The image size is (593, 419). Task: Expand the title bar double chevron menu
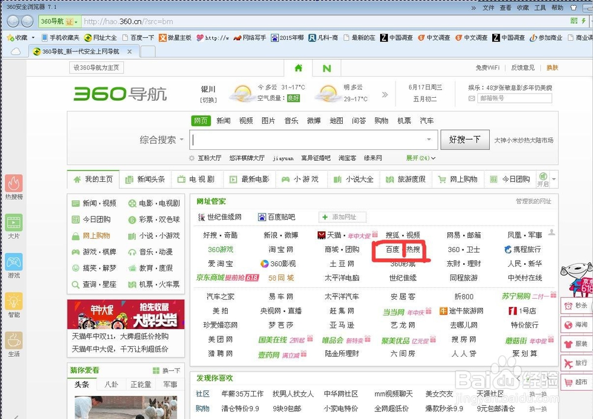(x=473, y=8)
